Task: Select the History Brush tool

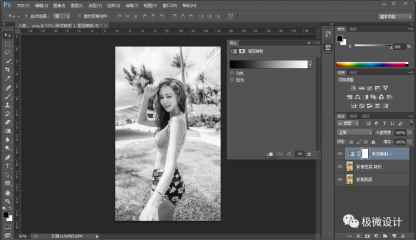Action: click(x=8, y=114)
